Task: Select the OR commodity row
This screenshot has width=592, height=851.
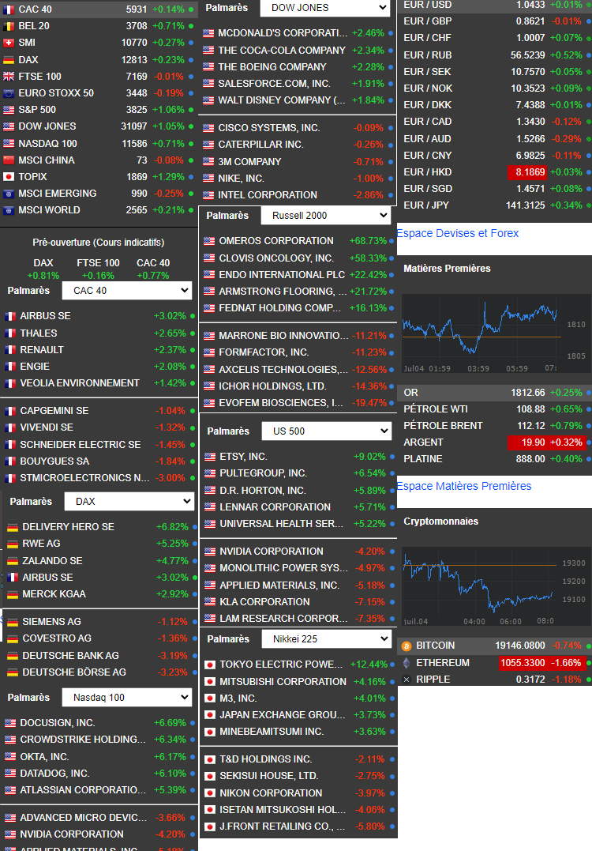Action: pyautogui.click(x=496, y=393)
